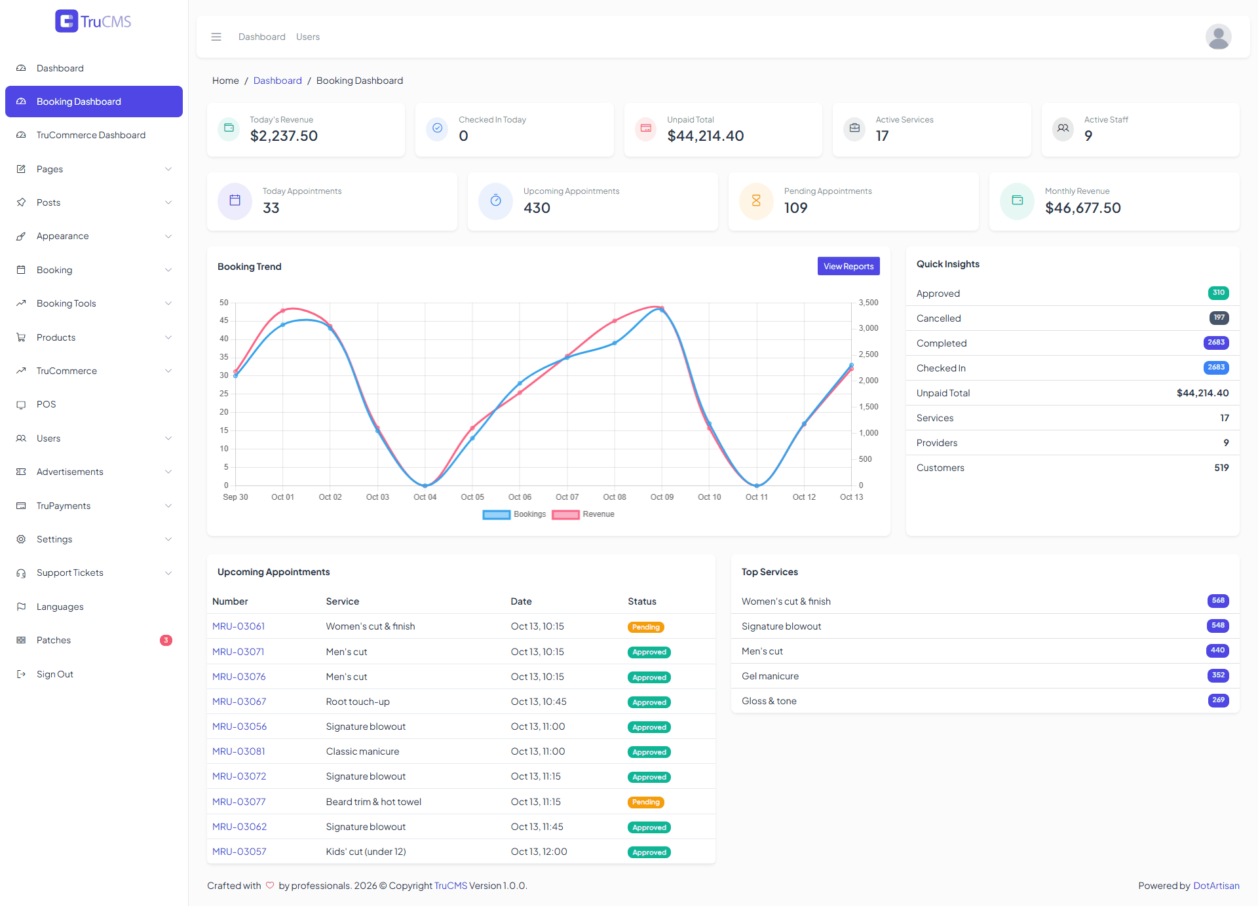This screenshot has height=906, width=1258.
Task: Open Users in the top navigation
Action: (x=308, y=37)
